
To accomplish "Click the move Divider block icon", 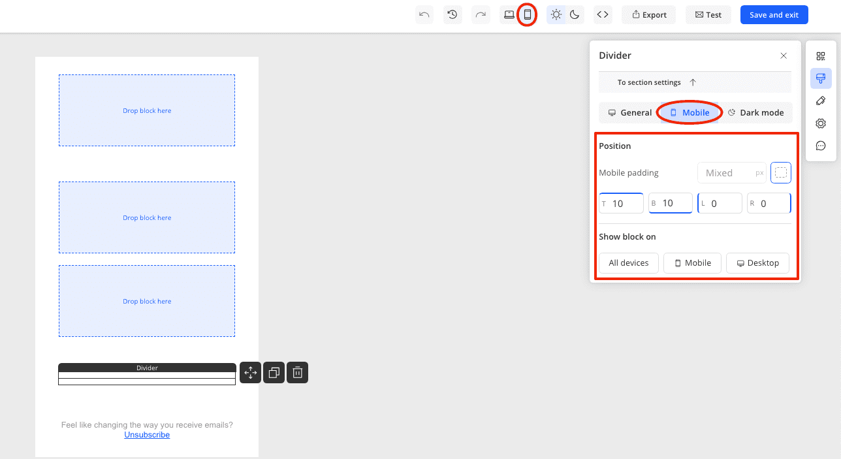I will click(x=250, y=372).
